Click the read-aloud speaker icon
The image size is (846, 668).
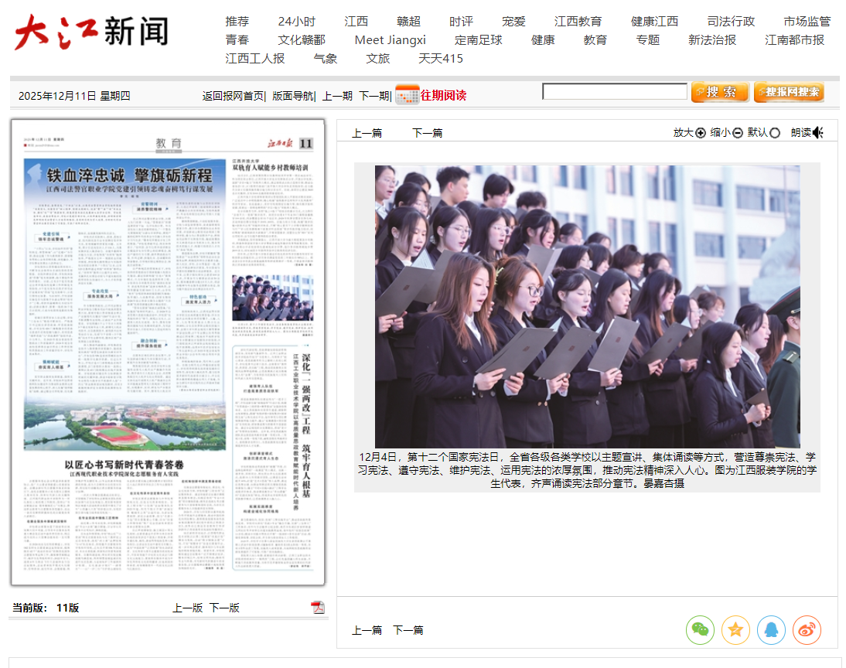[x=818, y=132]
